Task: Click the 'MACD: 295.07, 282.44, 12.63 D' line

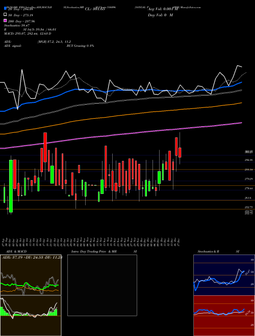Action: (28, 34)
